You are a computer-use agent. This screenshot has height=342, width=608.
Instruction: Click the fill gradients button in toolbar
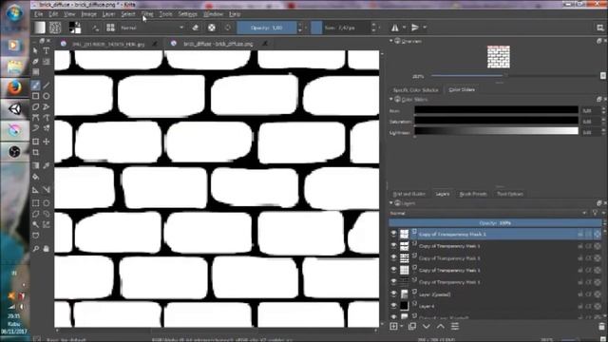coord(40,28)
